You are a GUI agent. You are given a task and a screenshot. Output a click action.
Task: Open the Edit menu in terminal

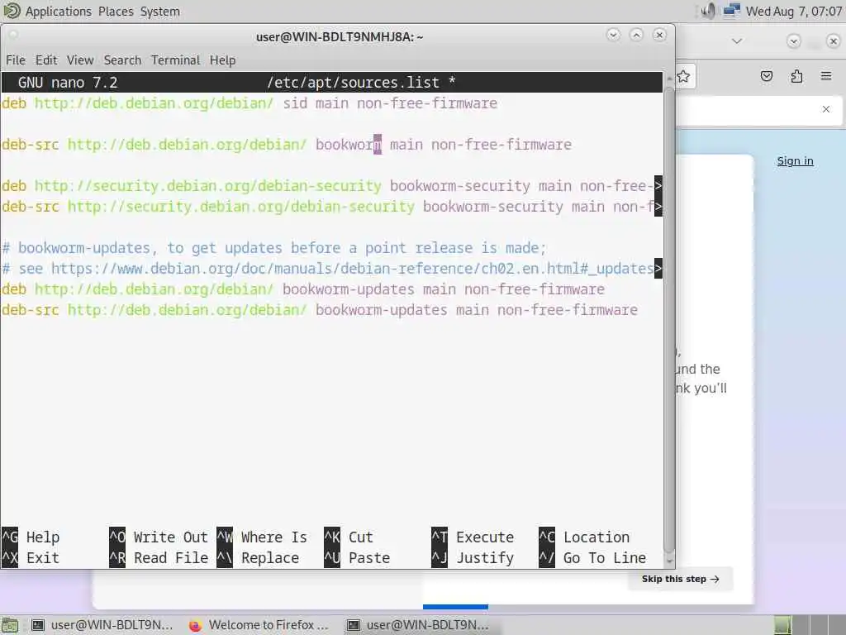46,60
